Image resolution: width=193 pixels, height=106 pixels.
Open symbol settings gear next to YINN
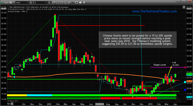click(31, 2)
